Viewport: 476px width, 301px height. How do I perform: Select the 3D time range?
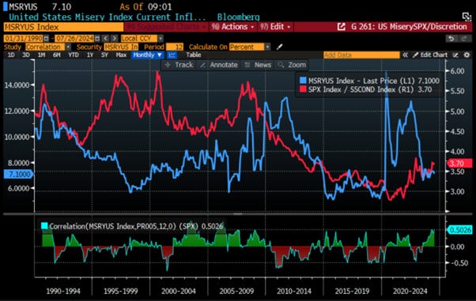26,55
